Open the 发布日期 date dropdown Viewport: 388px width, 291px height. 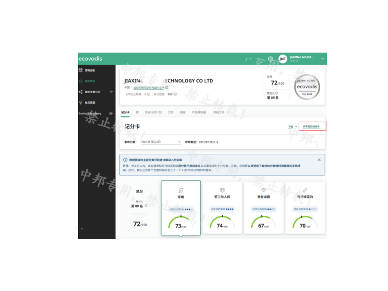click(x=161, y=142)
